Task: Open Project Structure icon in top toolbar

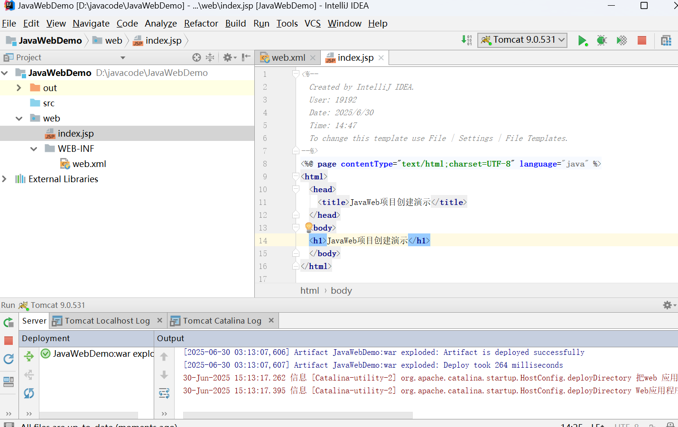Action: [x=666, y=41]
